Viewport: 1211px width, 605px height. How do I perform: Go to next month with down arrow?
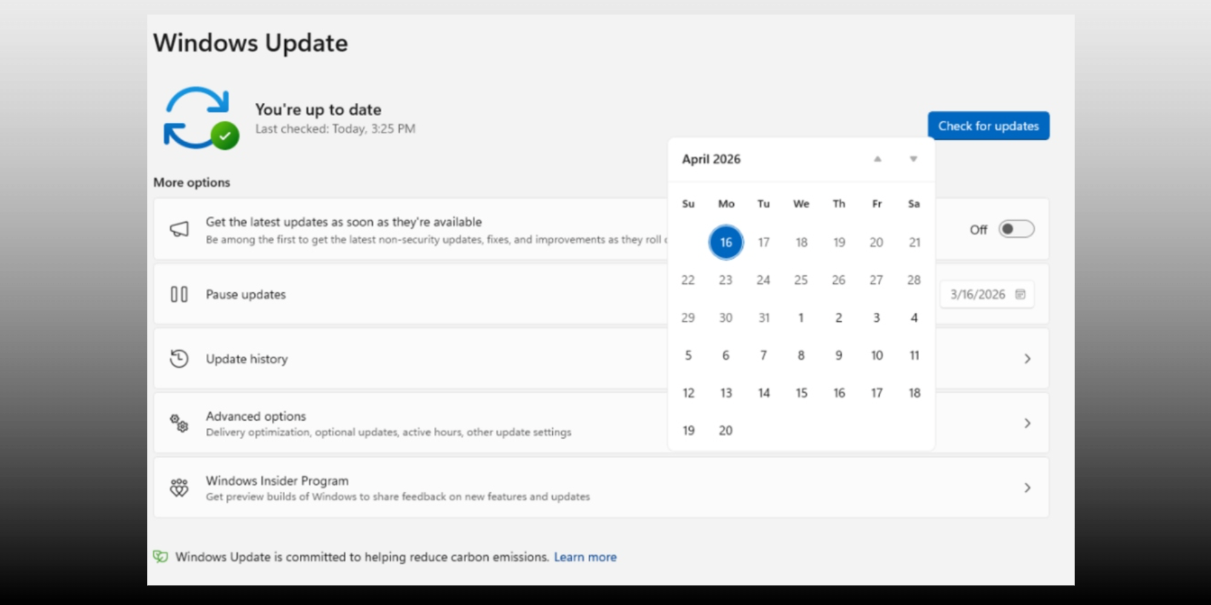913,159
